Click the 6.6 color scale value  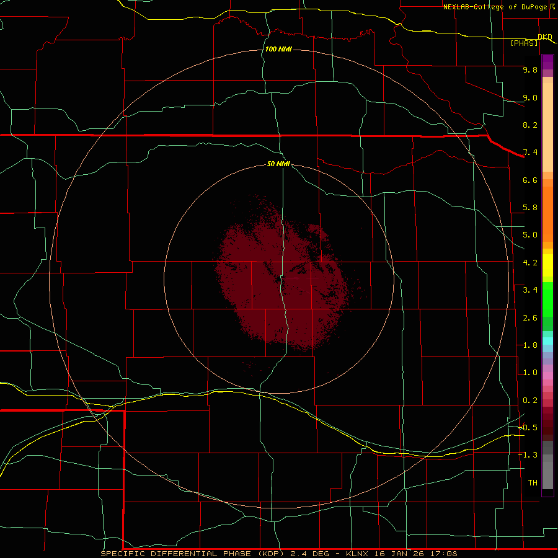click(530, 180)
